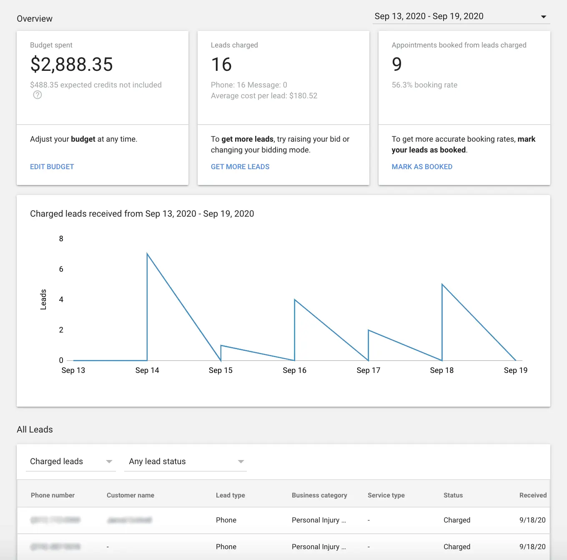Viewport: 567px width, 560px height.
Task: Click the $488.35 expected credits text
Action: [x=96, y=85]
